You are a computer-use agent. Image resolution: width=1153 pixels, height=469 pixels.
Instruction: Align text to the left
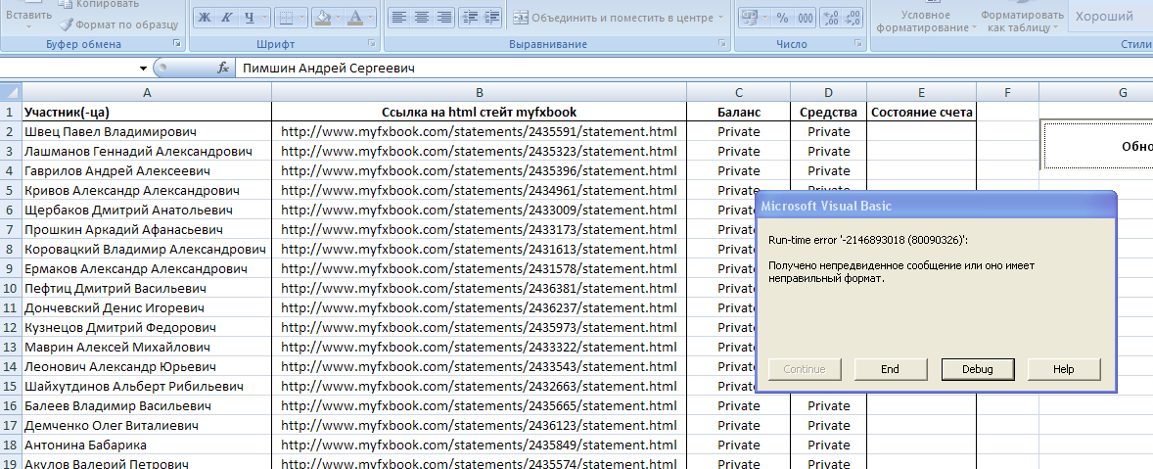tap(397, 18)
